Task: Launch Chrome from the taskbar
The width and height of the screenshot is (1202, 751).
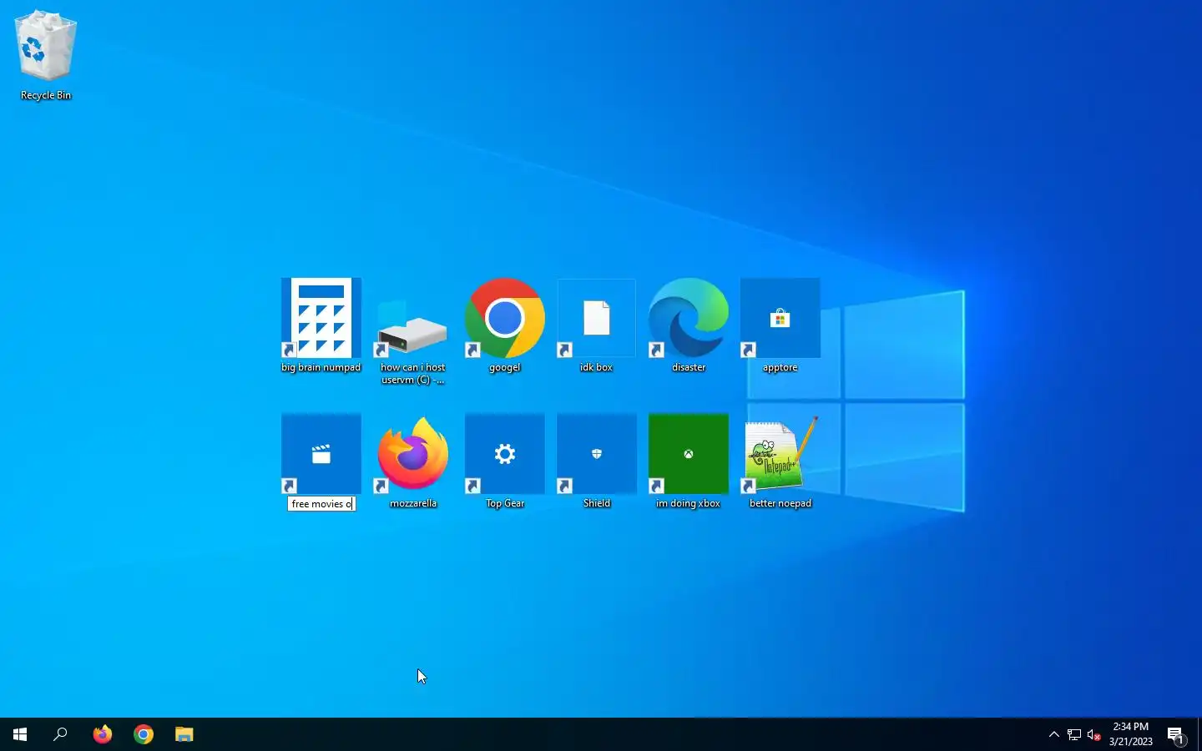Action: 144,734
